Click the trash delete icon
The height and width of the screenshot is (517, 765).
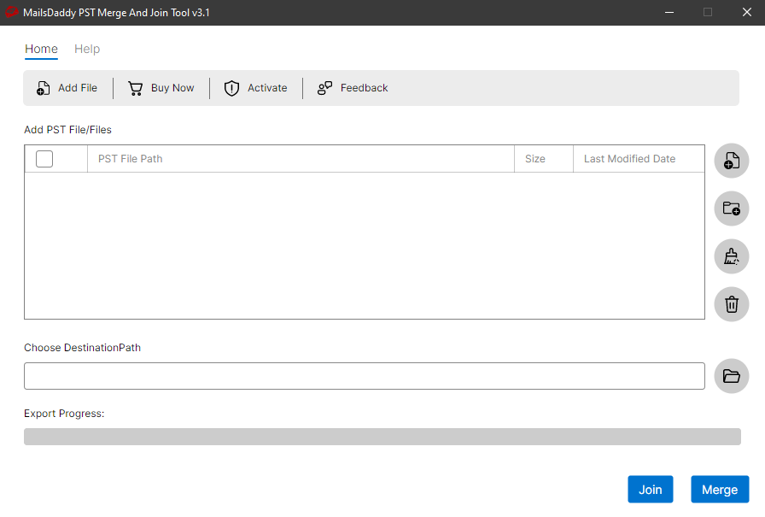coord(732,304)
